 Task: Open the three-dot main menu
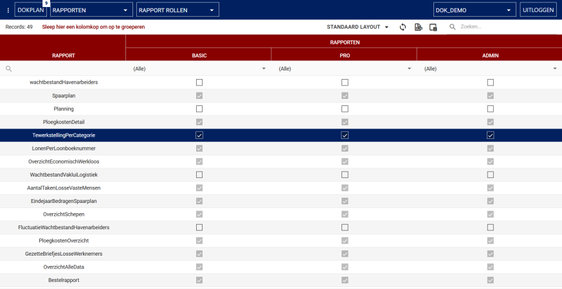pyautogui.click(x=8, y=10)
